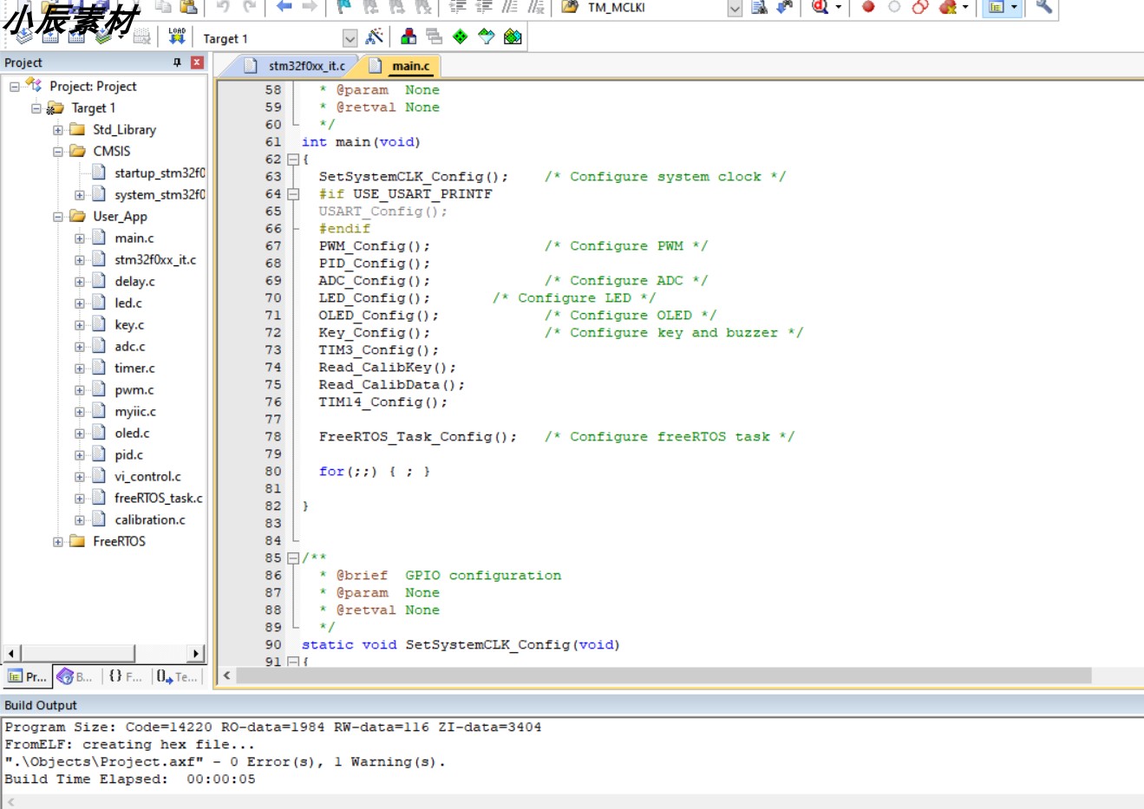
Task: Collapse main function code fold at line 62
Action: click(x=293, y=160)
